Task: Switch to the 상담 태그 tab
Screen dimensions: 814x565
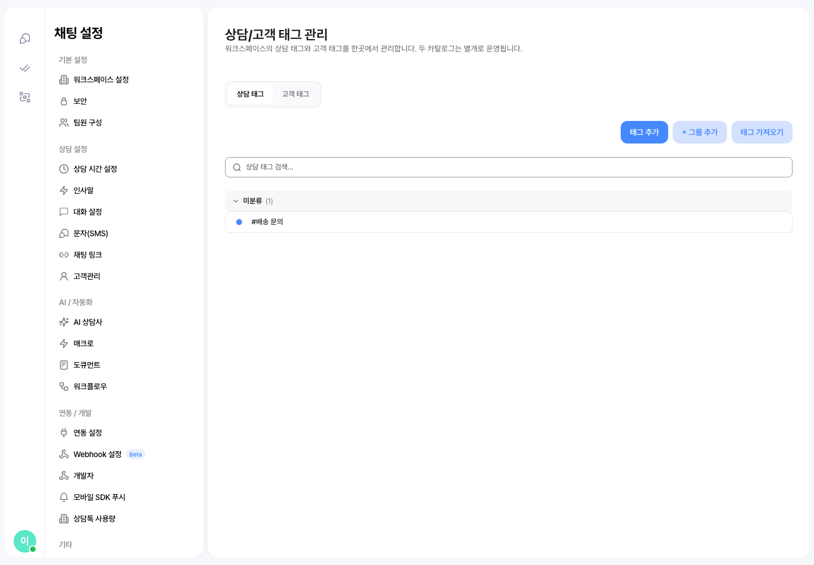Action: pyautogui.click(x=250, y=94)
